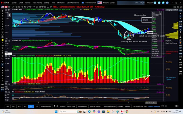Click the cloud home toolbar icon
This screenshot has width=183, height=114.
(13, 7)
